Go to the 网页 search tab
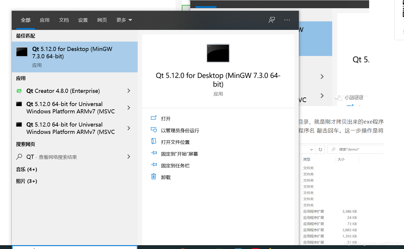 102,20
